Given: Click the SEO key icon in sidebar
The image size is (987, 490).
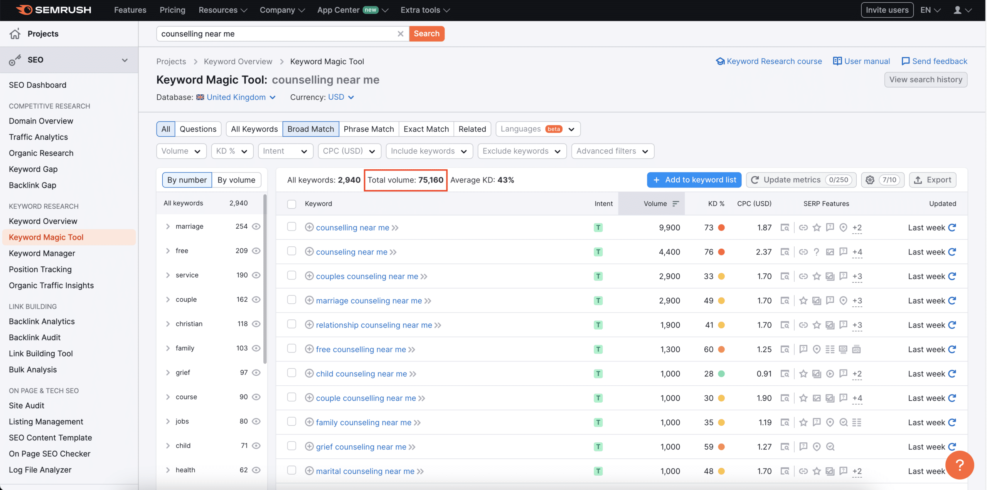Looking at the screenshot, I should pyautogui.click(x=15, y=60).
